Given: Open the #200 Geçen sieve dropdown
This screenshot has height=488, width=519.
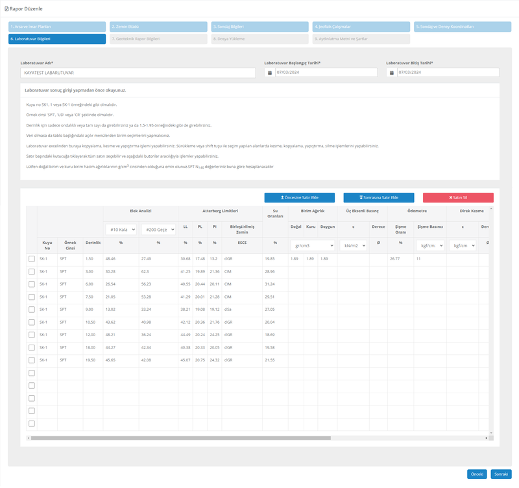Looking at the screenshot, I should 158,229.
